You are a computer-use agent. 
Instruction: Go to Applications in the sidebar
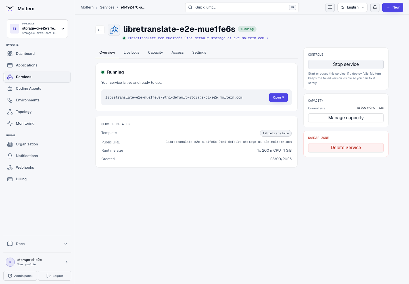coord(37,65)
